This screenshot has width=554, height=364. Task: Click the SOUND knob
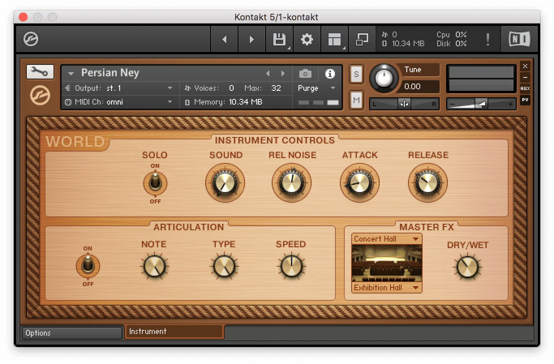click(x=225, y=183)
